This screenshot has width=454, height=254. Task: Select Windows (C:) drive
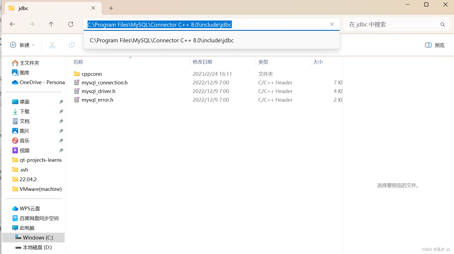tap(34, 238)
